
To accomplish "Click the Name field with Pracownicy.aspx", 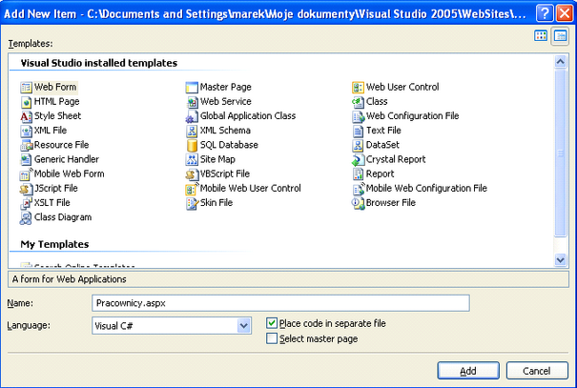I will click(280, 303).
